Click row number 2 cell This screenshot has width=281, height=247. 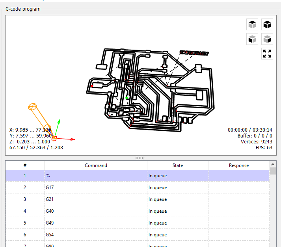click(x=25, y=188)
